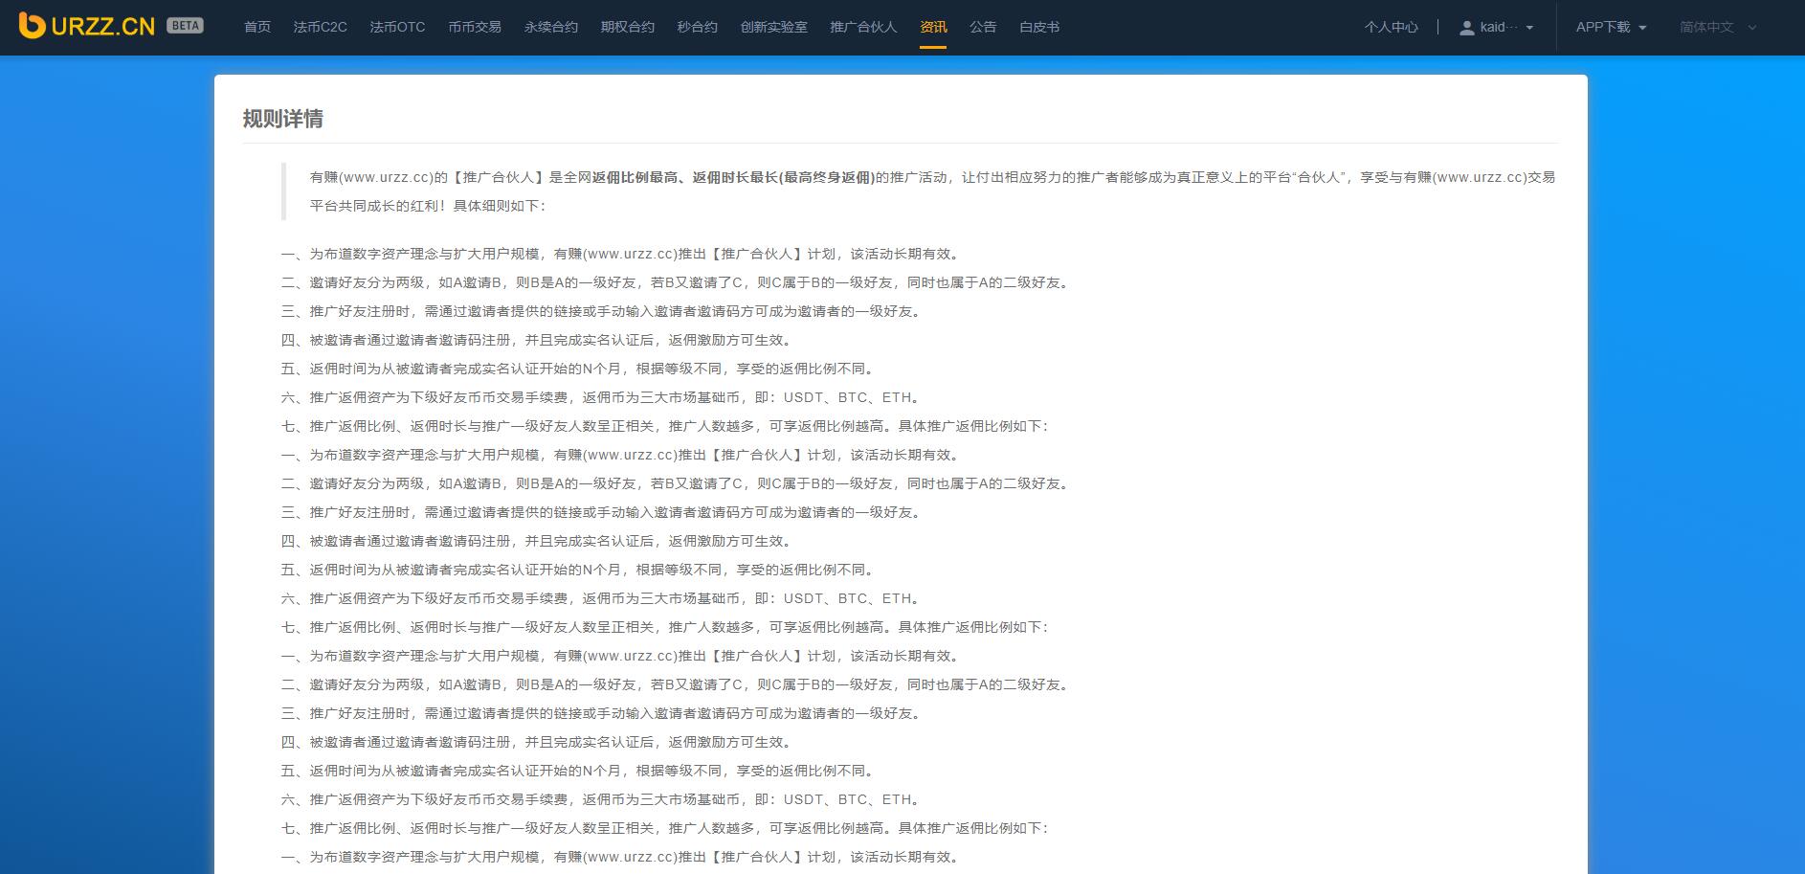Expand the kaid account dropdown arrow
This screenshot has width=1805, height=874.
1529,28
